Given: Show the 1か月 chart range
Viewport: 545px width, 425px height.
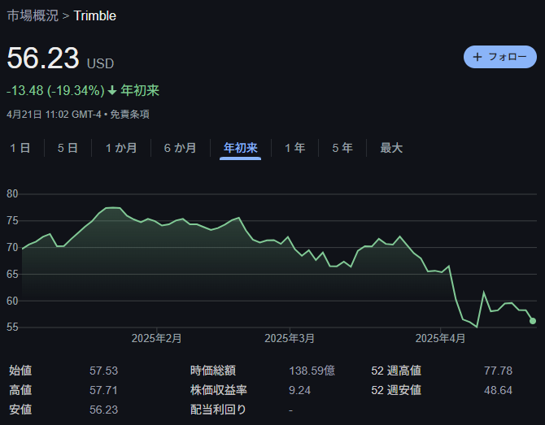Looking at the screenshot, I should pos(121,148).
